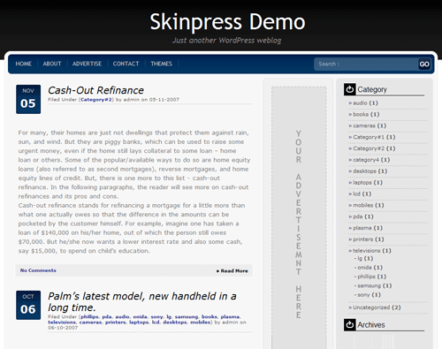The height and width of the screenshot is (349, 442).
Task: Open Category#2 in the sidebar list
Action: click(369, 148)
